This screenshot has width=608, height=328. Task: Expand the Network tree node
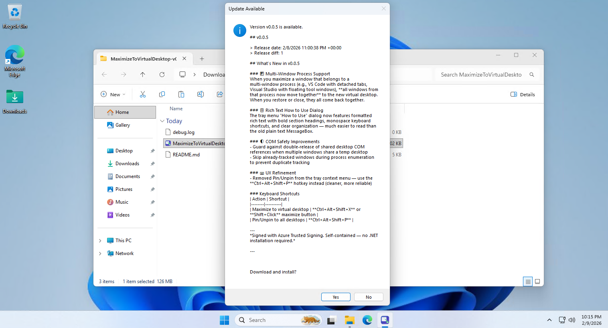click(100, 253)
